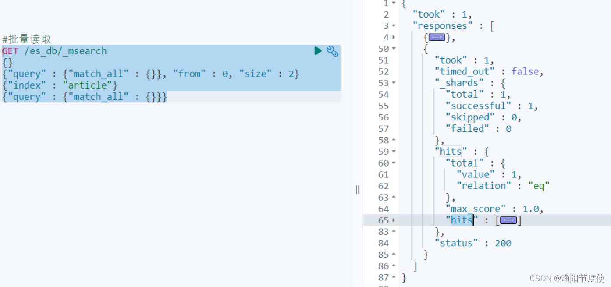Screen dimensions: 611x287
Task: Click "skipped" : 0 line
Action: [x=483, y=117]
